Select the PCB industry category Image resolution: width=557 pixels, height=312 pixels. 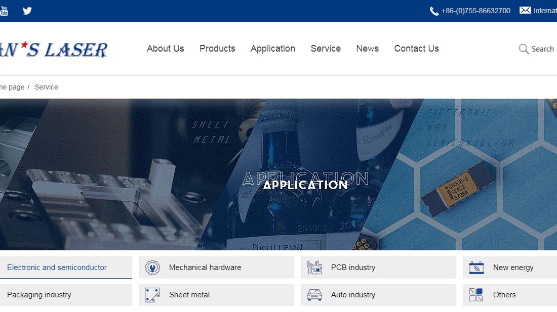click(x=378, y=268)
